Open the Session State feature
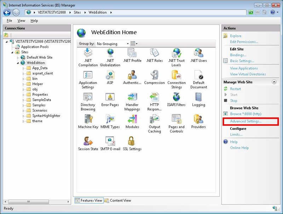Viewport: 283px width, 214px height. (88, 144)
